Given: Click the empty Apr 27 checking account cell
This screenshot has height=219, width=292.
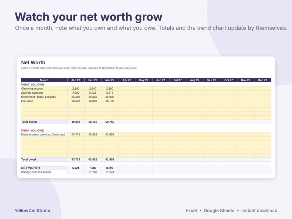Looking at the screenshot, I should [x=127, y=89].
